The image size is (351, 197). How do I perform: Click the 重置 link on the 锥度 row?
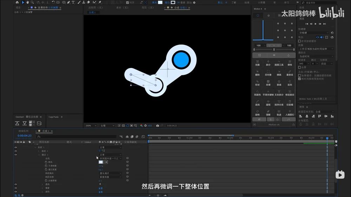click(101, 188)
